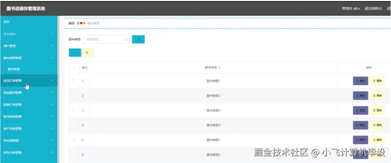Select the 图书类型 submenu item
The width and height of the screenshot is (391, 163).
pos(29,69)
